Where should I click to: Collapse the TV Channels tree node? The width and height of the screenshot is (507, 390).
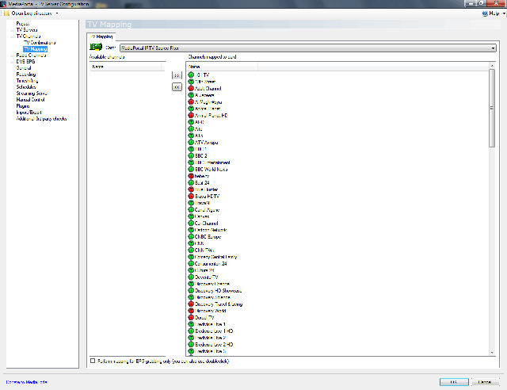(x=12, y=36)
